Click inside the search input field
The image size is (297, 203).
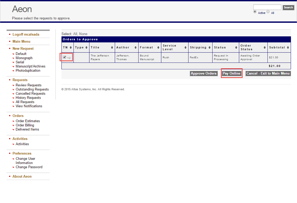pyautogui.click(x=267, y=7)
